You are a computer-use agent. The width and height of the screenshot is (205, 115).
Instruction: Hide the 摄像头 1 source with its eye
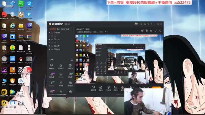click(49, 33)
